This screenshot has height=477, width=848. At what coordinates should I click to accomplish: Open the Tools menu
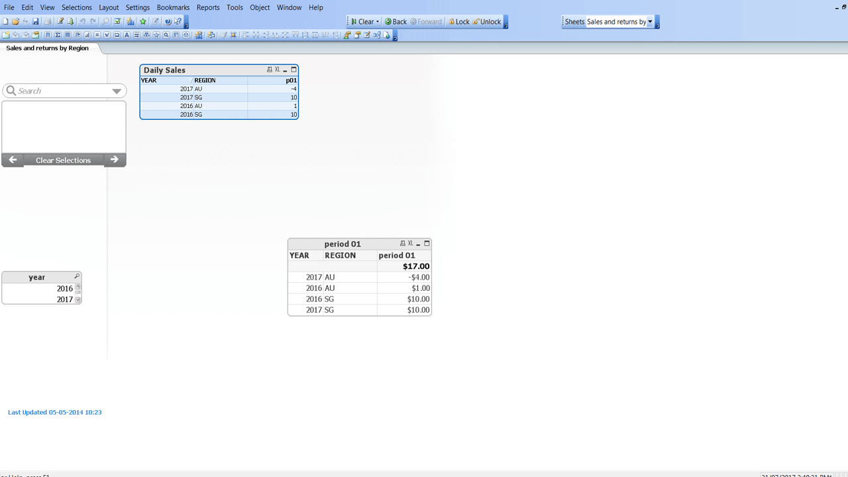tap(235, 7)
